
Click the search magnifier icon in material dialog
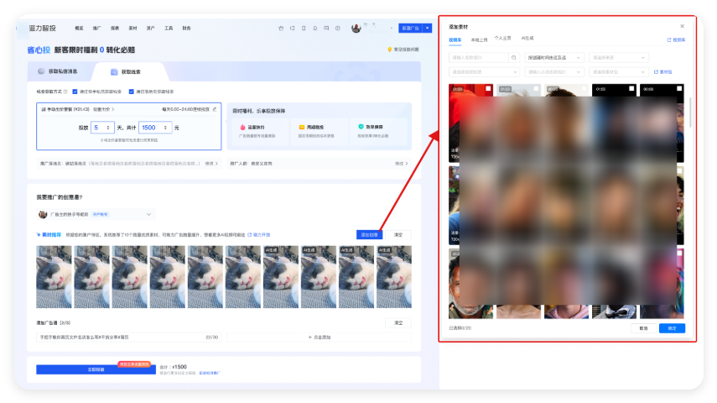click(514, 58)
